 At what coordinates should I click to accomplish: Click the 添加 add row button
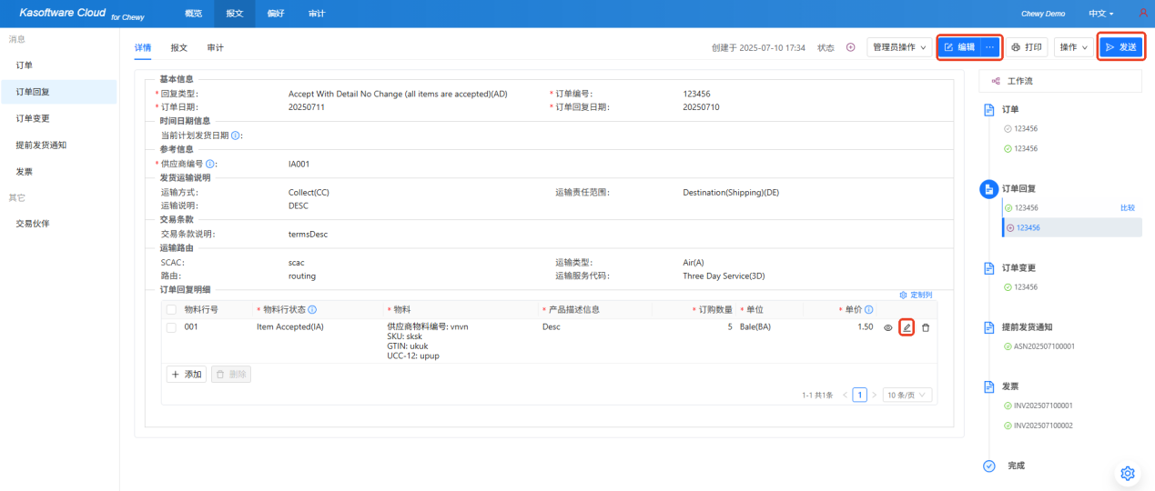tap(186, 374)
